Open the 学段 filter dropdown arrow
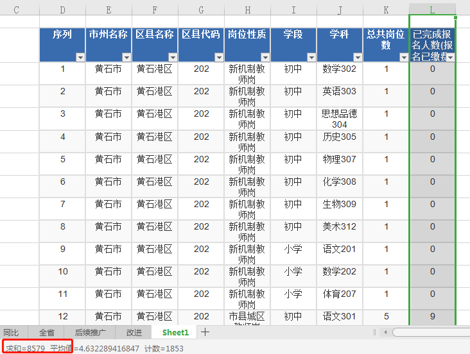The image size is (470, 354). [311, 58]
